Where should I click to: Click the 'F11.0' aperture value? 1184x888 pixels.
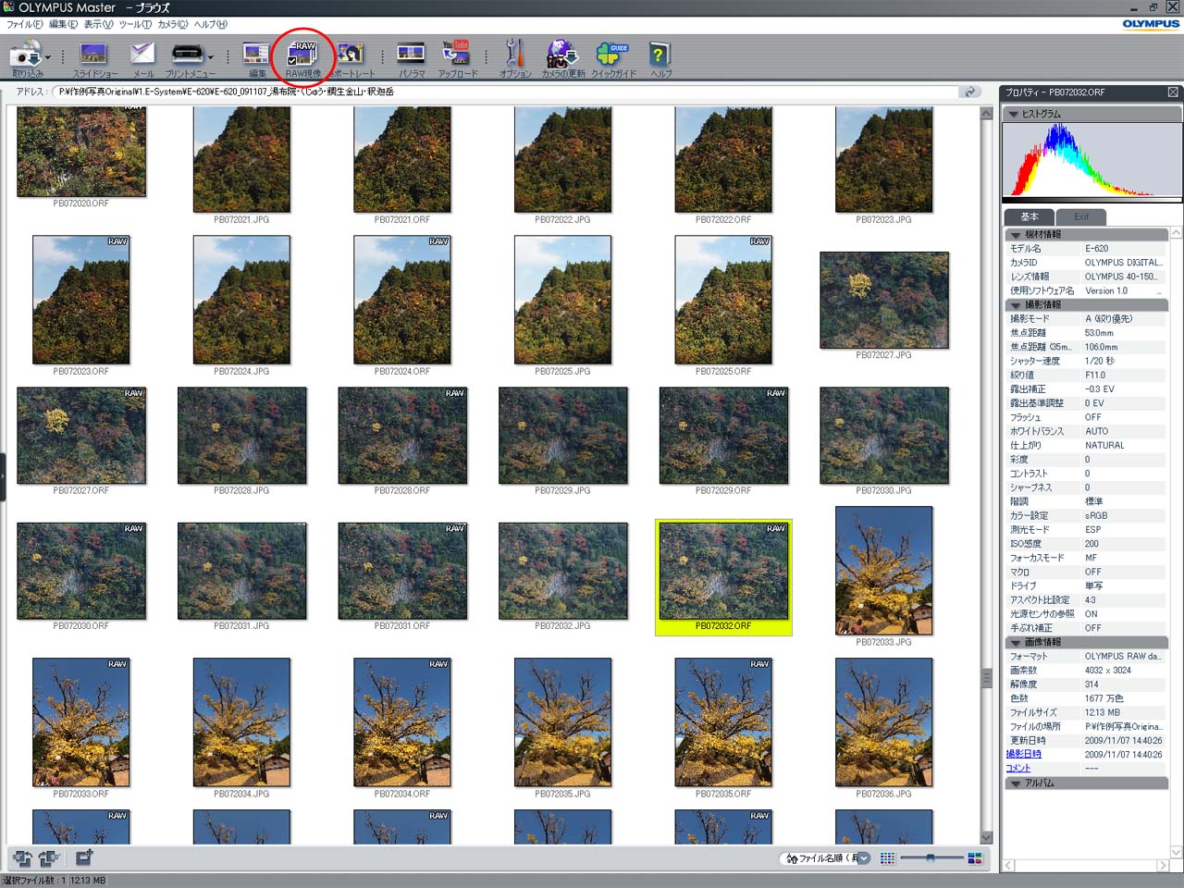[x=1095, y=375]
